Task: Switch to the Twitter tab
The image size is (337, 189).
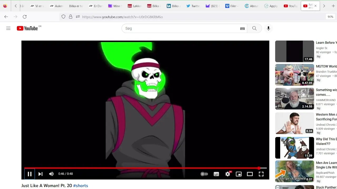Action: [x=193, y=6]
